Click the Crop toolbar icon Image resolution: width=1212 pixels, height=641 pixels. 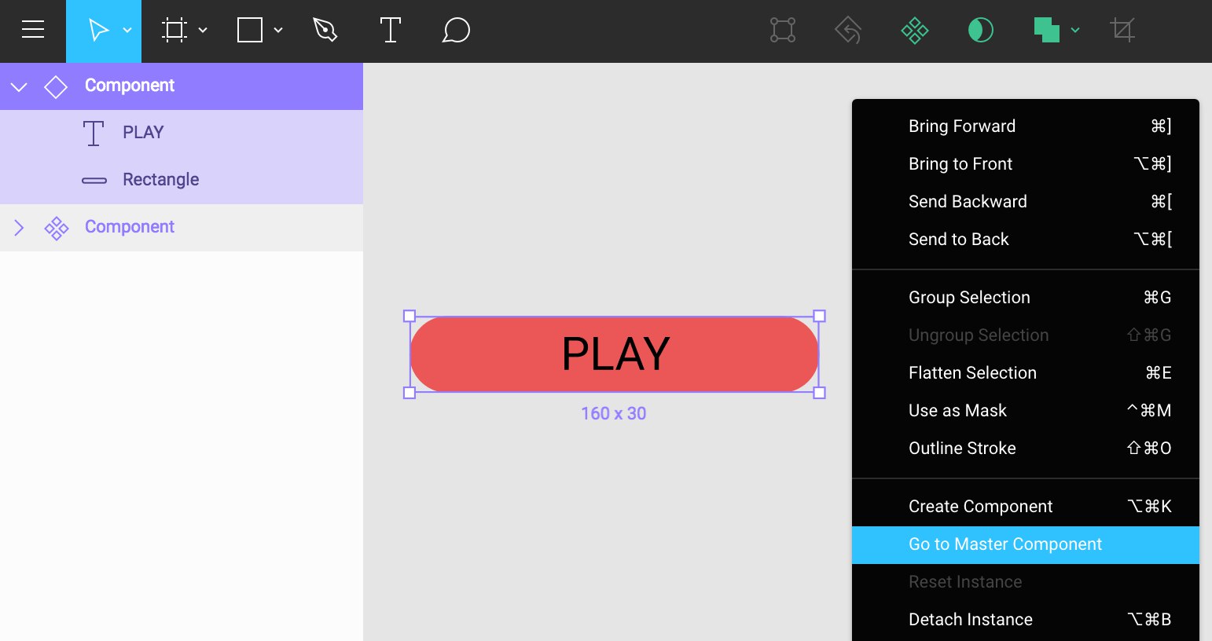click(x=1122, y=30)
